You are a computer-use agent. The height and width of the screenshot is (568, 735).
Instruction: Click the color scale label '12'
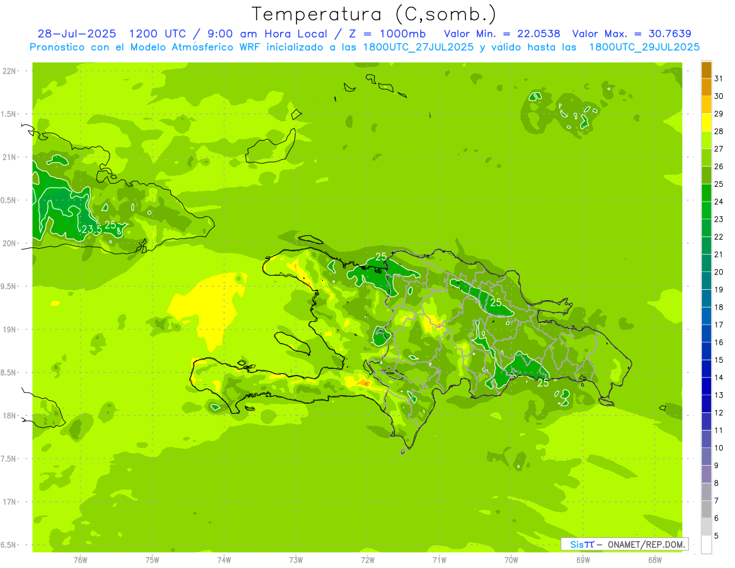point(719,412)
